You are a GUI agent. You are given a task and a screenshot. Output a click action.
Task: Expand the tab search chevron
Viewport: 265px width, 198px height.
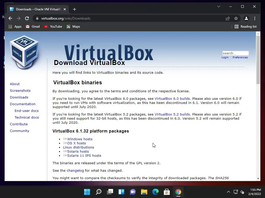point(218,6)
